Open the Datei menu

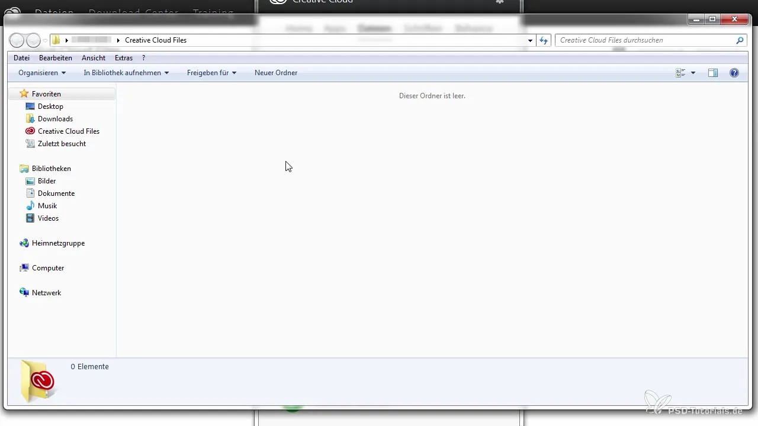21,58
